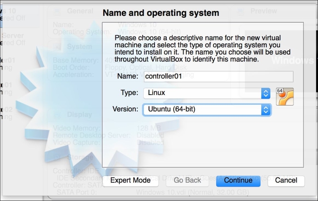Open the Type dropdown showing Linux
This screenshot has height=201, width=318.
pos(207,93)
